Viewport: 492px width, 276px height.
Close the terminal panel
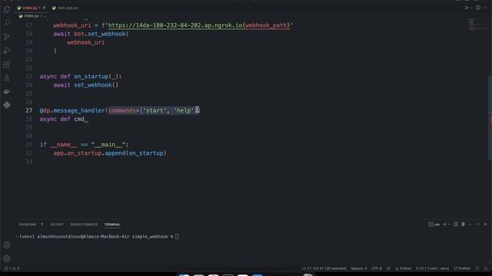(x=485, y=225)
